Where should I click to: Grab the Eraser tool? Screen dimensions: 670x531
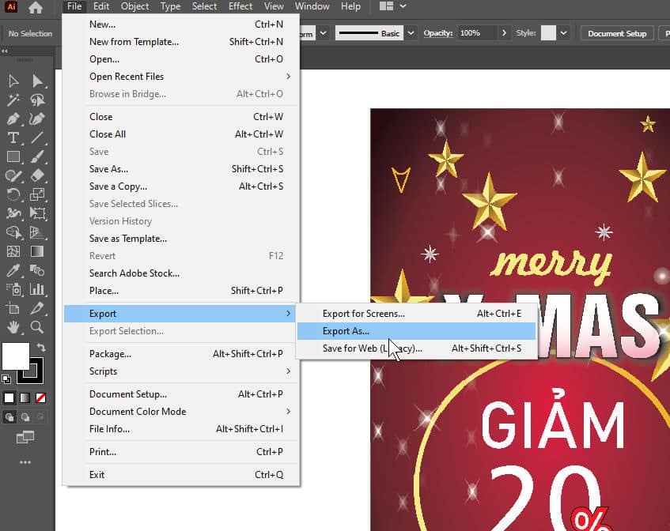coord(36,175)
